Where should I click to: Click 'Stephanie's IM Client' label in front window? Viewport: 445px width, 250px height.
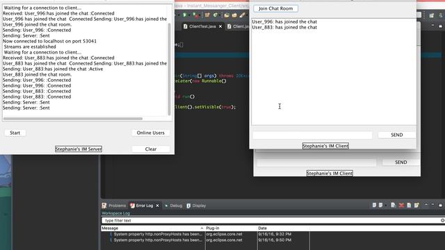click(x=325, y=146)
